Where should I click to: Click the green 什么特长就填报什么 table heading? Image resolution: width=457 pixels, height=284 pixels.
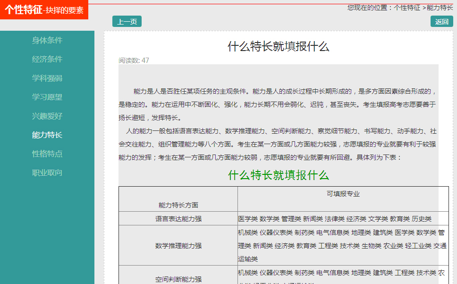tap(278, 175)
